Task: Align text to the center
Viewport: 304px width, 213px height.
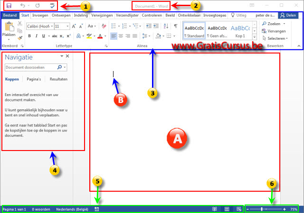Action: (x=121, y=36)
